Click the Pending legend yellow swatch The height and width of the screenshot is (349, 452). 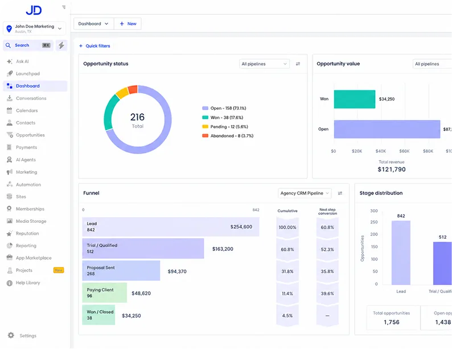click(x=205, y=127)
